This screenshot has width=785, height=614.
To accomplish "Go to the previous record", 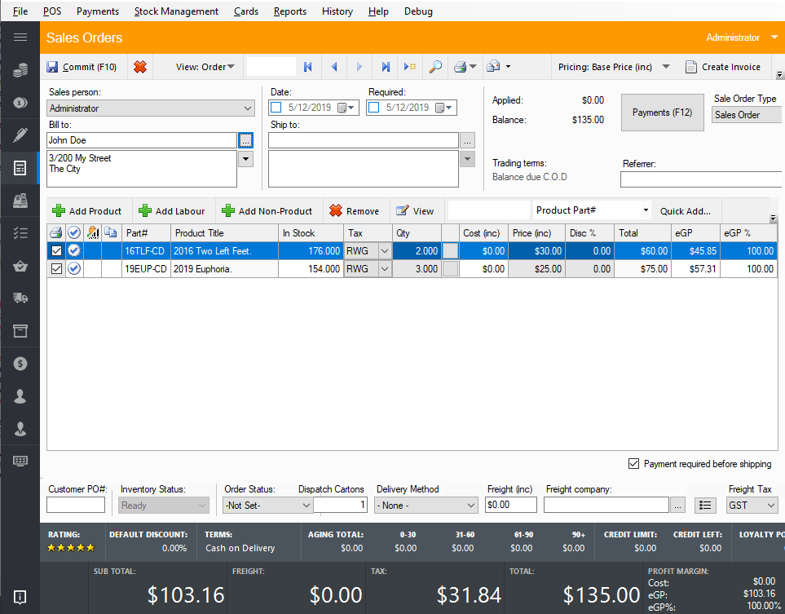I will point(334,67).
